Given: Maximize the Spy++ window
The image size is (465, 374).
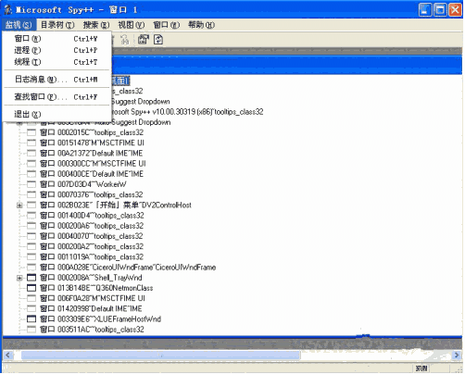Looking at the screenshot, I should coord(440,10).
